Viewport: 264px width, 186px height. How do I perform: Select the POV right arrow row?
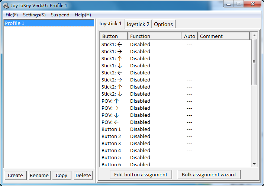(175, 108)
